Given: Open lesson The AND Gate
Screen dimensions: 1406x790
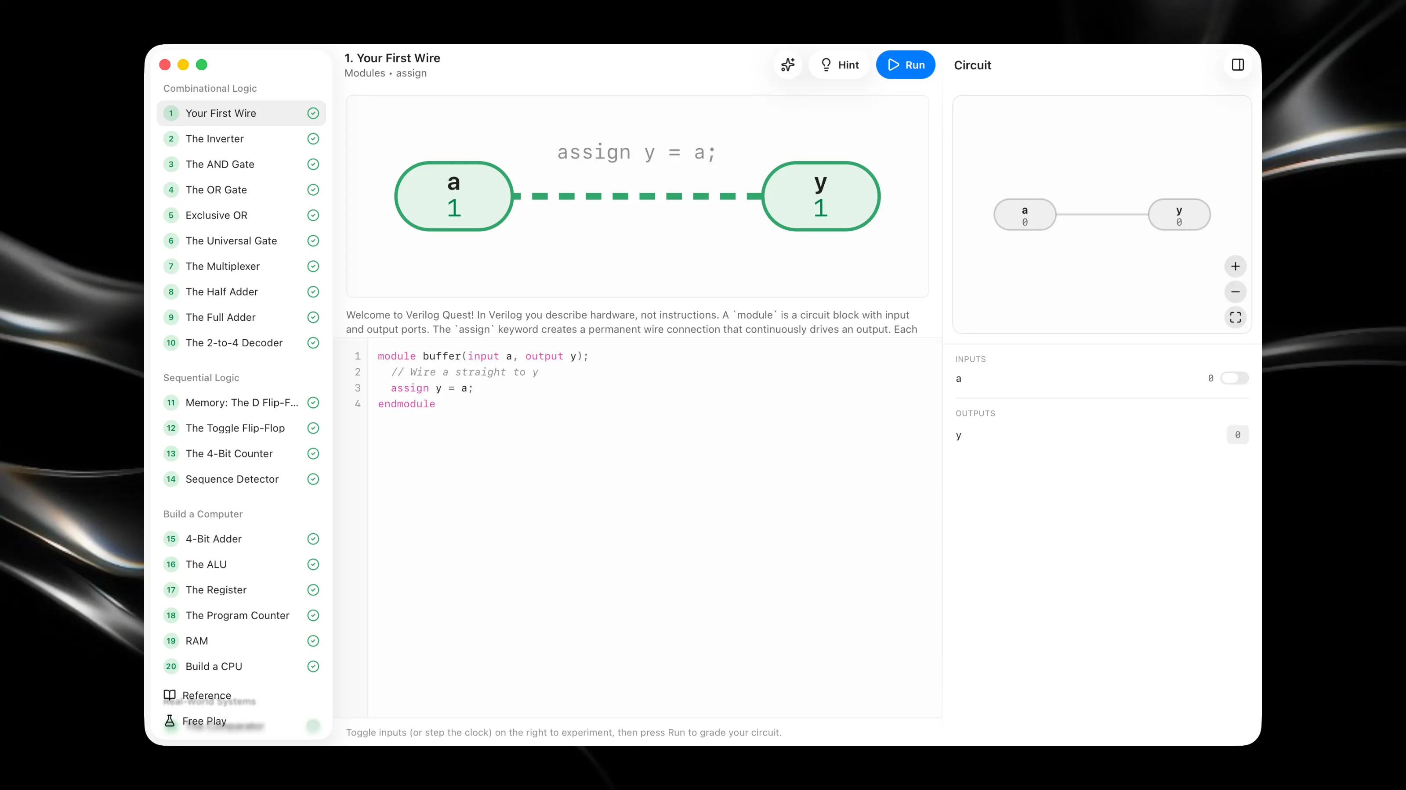Looking at the screenshot, I should (241, 164).
